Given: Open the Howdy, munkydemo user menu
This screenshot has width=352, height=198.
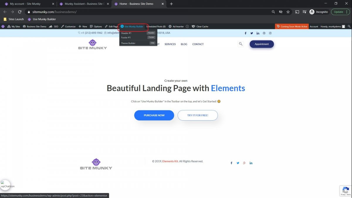Looking at the screenshot, I should [333, 26].
